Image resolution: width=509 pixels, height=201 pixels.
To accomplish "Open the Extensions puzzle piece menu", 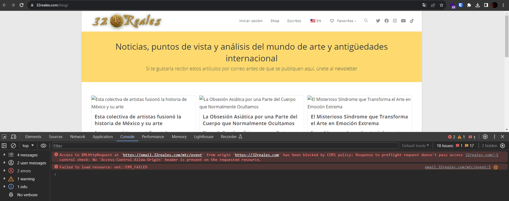I will click(469, 5).
